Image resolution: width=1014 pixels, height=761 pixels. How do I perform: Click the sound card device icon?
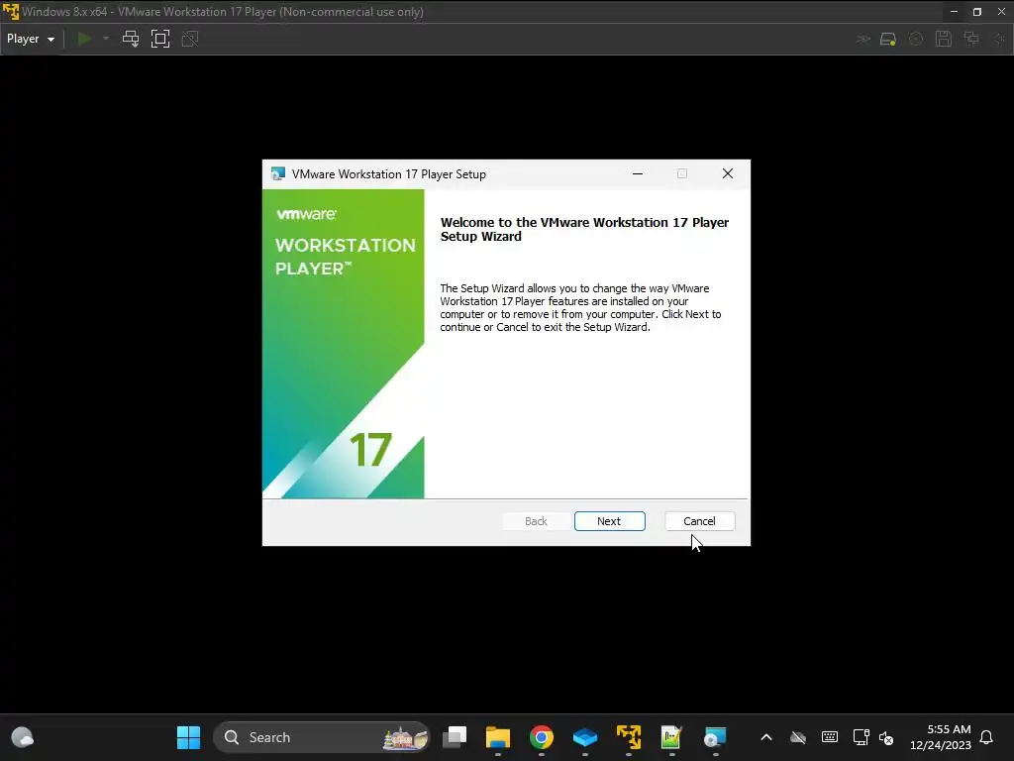(x=1000, y=39)
